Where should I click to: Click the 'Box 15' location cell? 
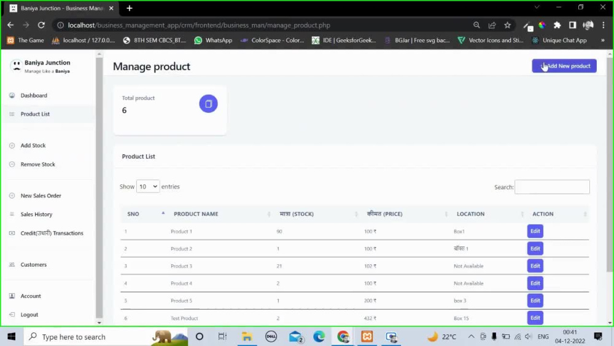coord(461,318)
